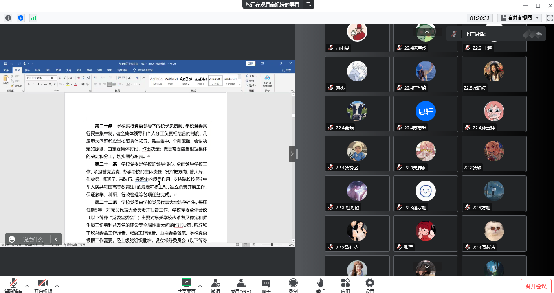Start recording with the 录制 button
The width and height of the screenshot is (554, 293).
pos(293,285)
